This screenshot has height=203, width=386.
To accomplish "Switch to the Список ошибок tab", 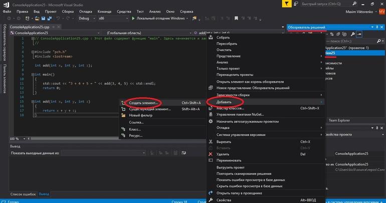I will 23,194.
